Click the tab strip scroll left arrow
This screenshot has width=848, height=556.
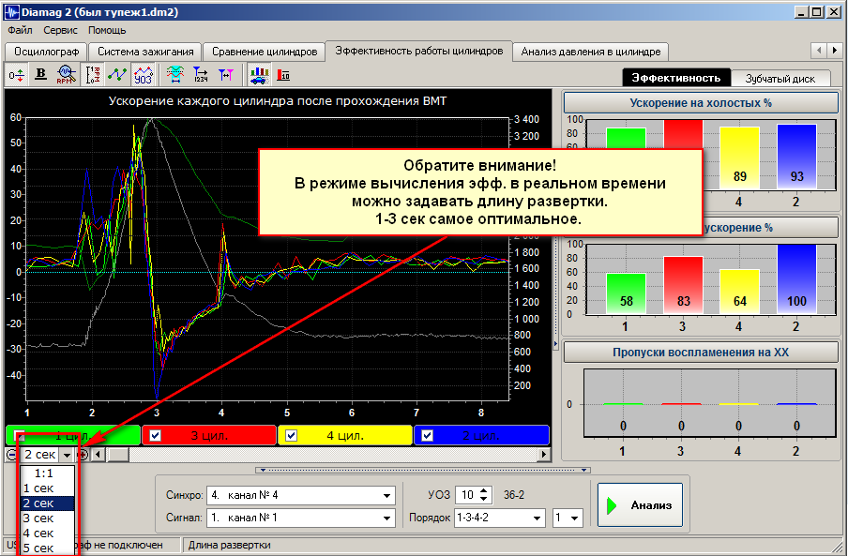[819, 51]
